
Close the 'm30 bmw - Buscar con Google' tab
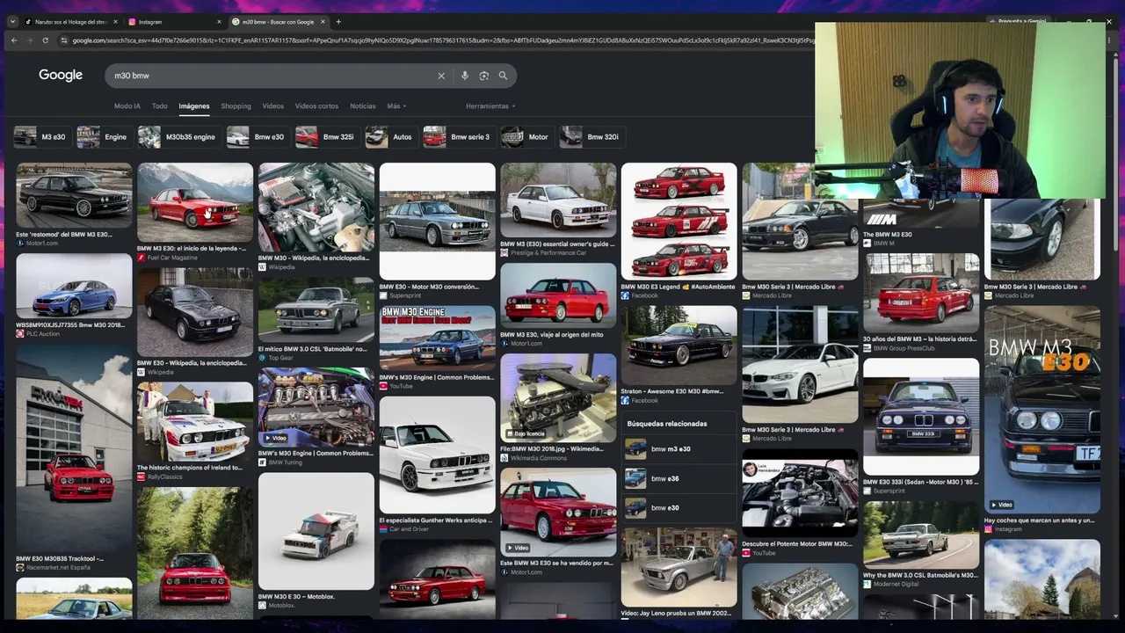pos(323,22)
